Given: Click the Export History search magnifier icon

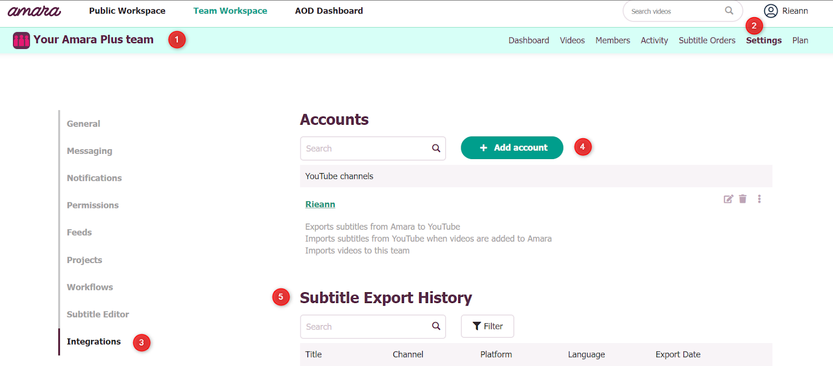Looking at the screenshot, I should pyautogui.click(x=436, y=326).
